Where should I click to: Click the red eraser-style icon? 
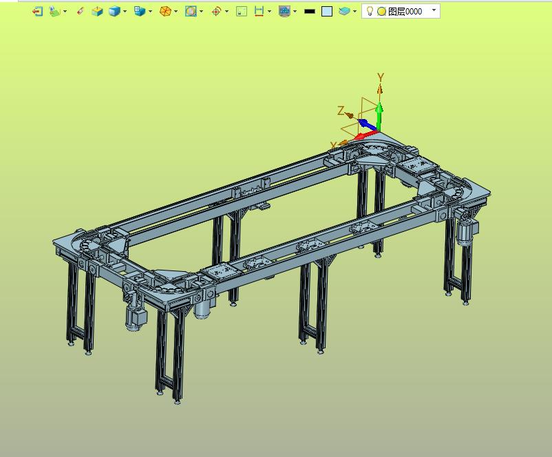(81, 12)
